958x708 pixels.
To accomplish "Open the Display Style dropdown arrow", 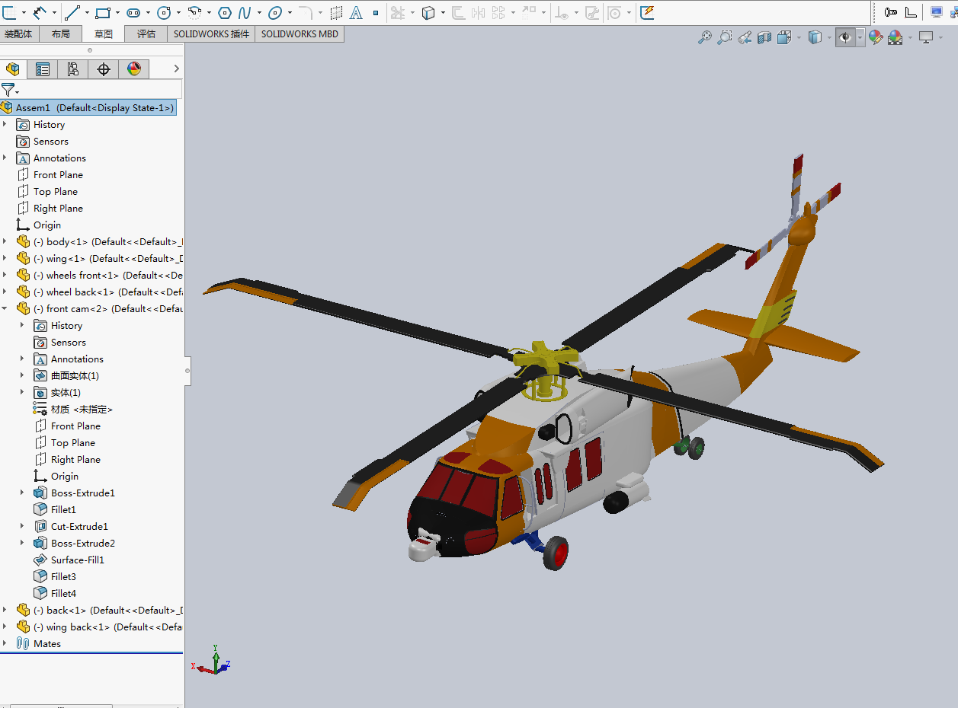I will 829,38.
